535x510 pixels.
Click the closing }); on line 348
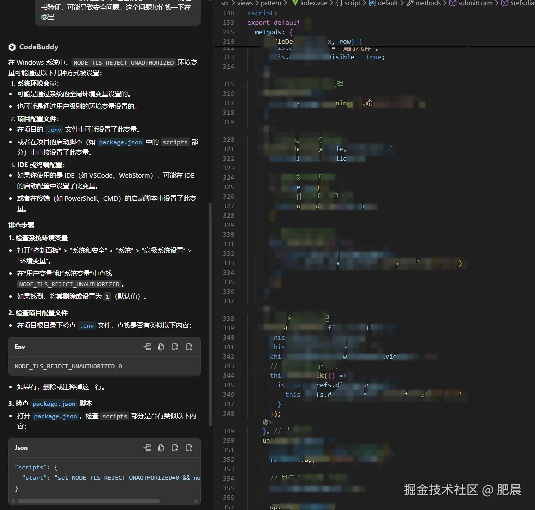275,413
